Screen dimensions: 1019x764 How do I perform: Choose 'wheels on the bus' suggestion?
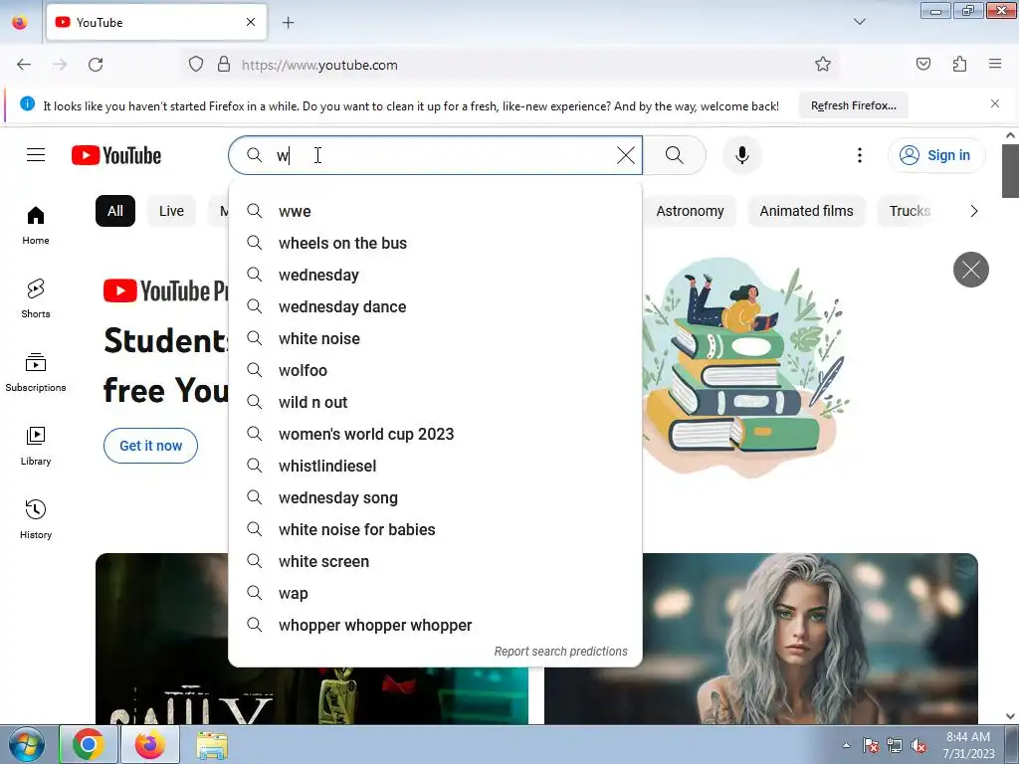coord(436,243)
